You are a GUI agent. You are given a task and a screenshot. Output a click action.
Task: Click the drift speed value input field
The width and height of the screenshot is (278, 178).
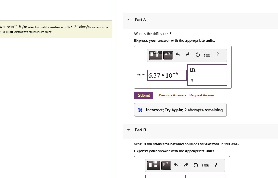pos(167,75)
